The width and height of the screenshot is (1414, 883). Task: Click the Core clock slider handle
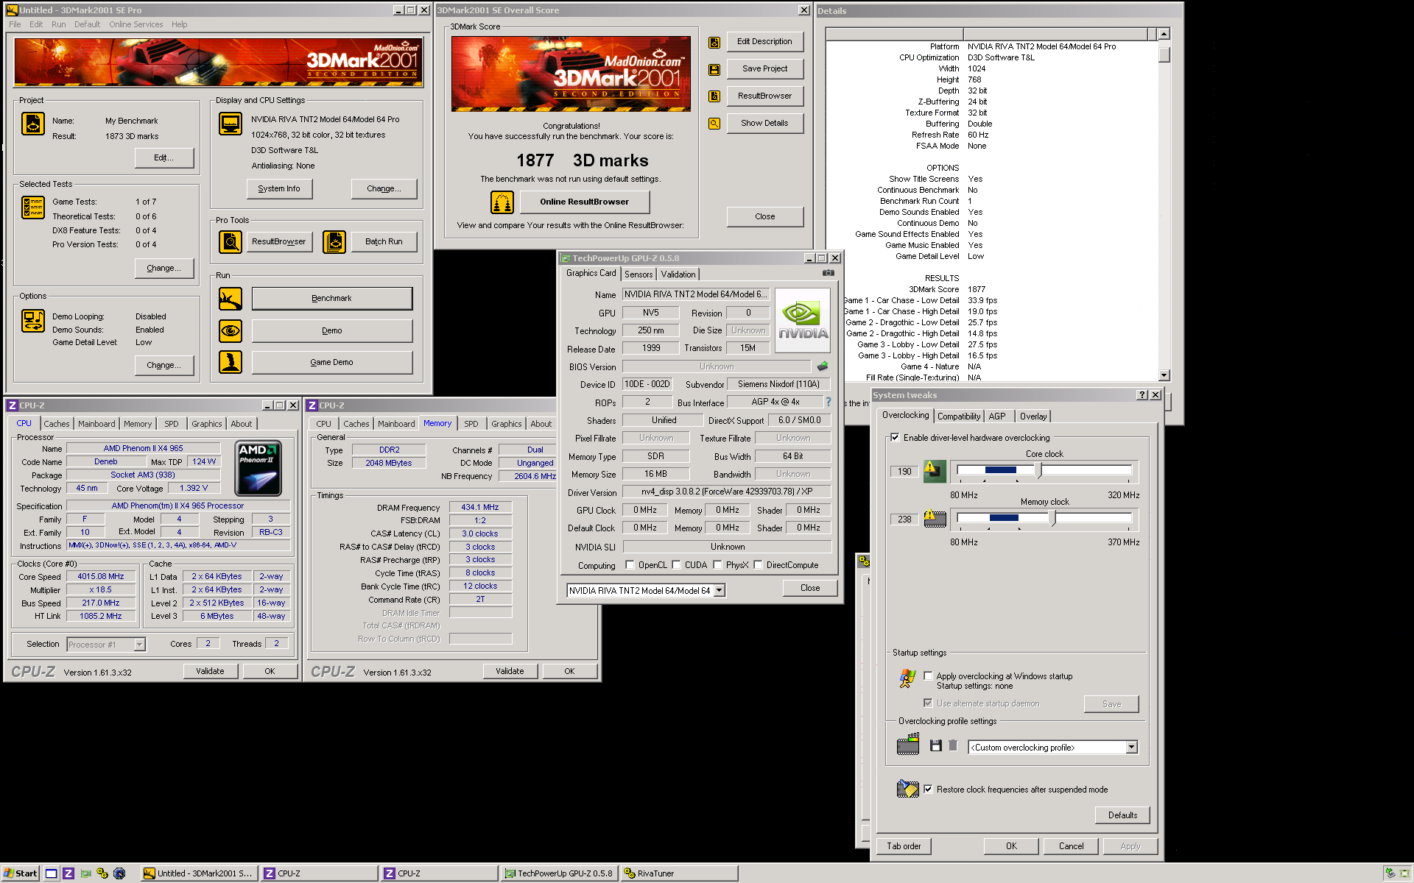1040,470
